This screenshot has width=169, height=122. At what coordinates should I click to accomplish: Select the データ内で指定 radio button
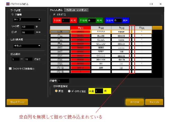pyautogui.click(x=69, y=91)
